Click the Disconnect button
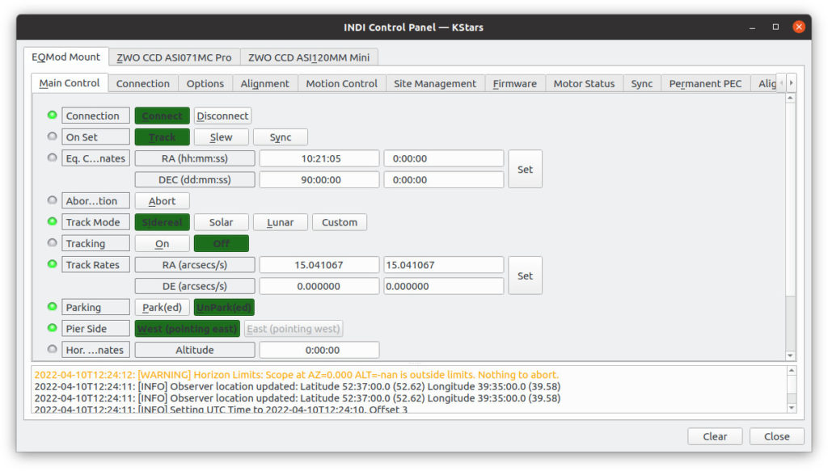The height and width of the screenshot is (471, 828). (x=222, y=116)
